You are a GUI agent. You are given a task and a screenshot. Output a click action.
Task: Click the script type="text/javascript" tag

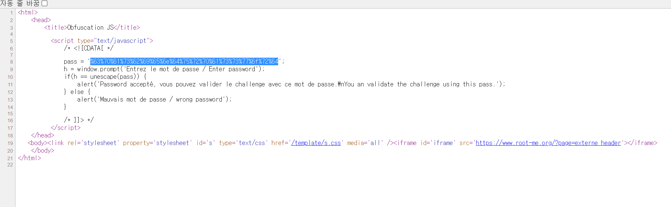point(102,41)
